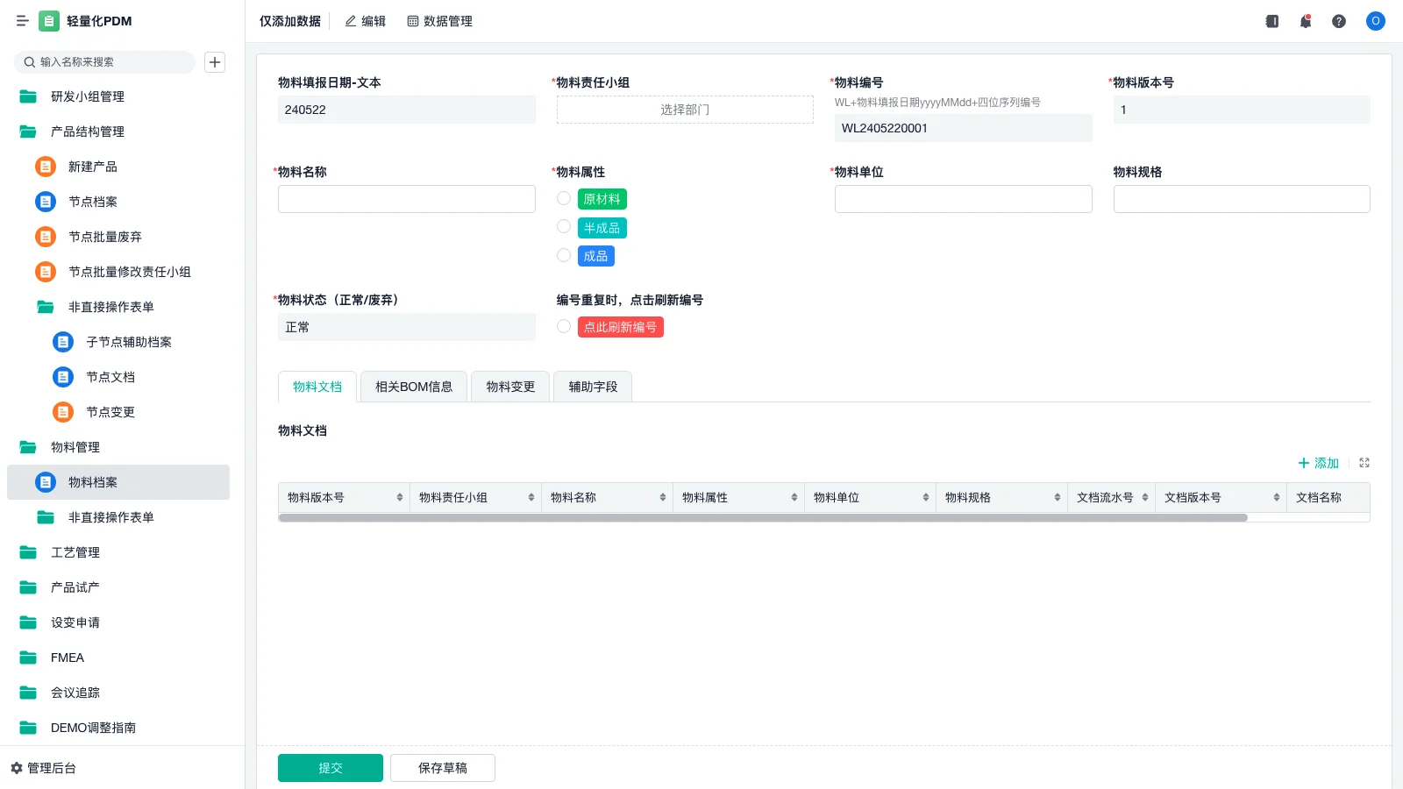The height and width of the screenshot is (789, 1403).
Task: Click the 新建产品 document icon
Action: pos(45,167)
